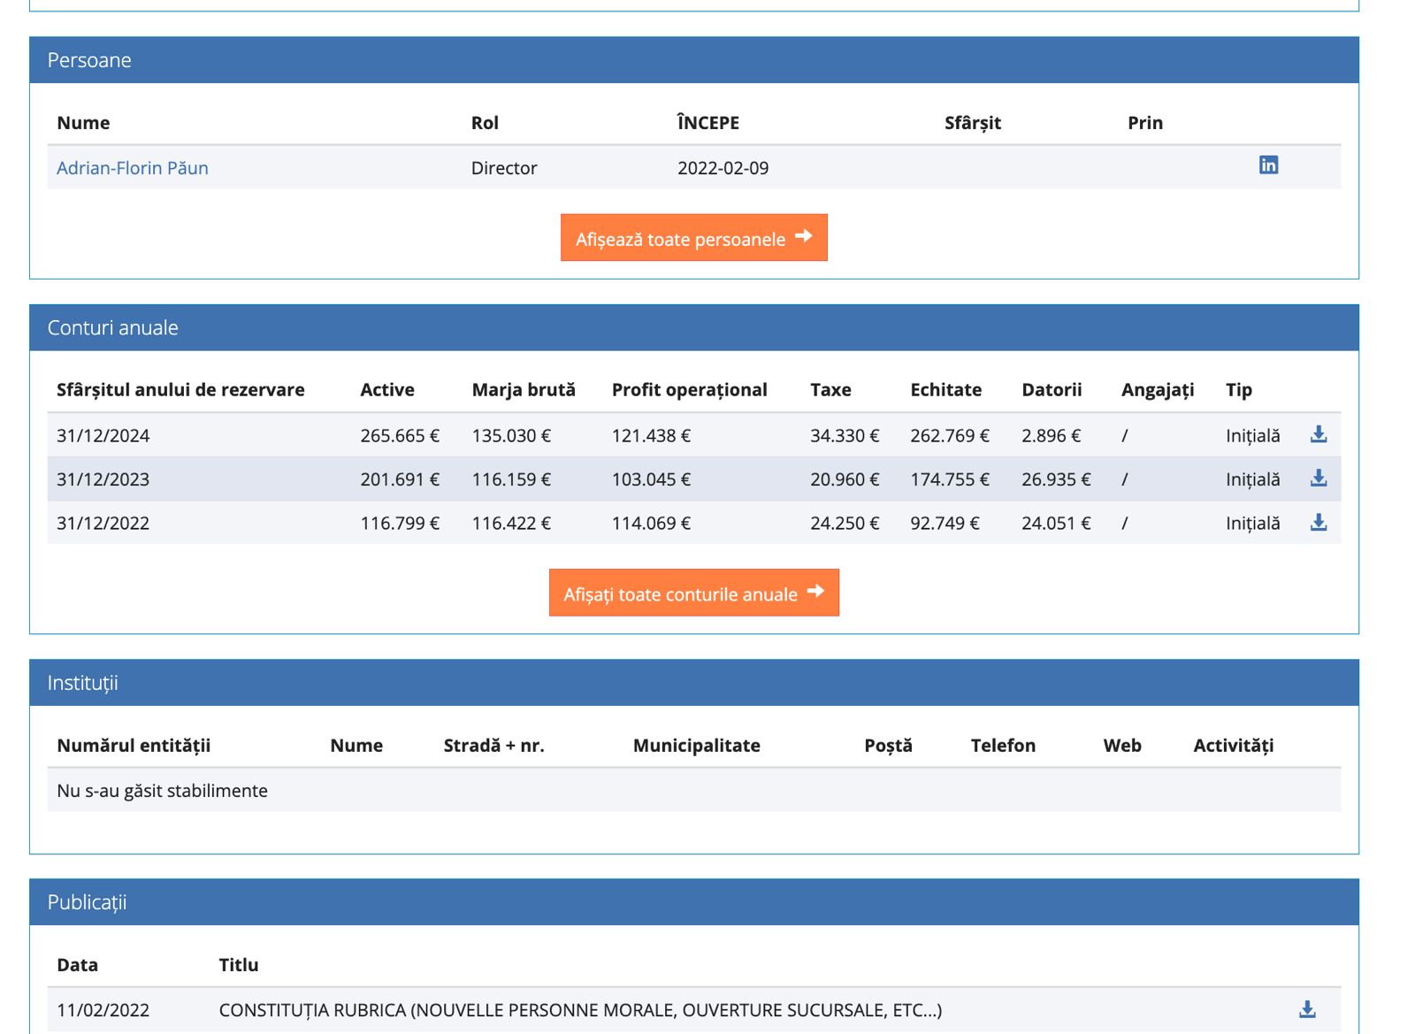The height and width of the screenshot is (1034, 1415).
Task: Click the Profit operațional column header
Action: [689, 390]
